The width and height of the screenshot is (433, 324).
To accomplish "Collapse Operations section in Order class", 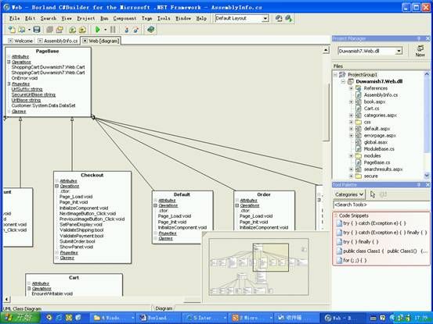I will coord(237,205).
